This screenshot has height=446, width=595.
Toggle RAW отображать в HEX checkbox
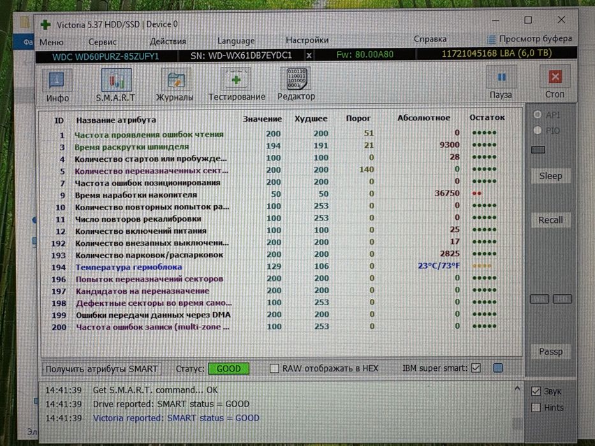(x=274, y=368)
